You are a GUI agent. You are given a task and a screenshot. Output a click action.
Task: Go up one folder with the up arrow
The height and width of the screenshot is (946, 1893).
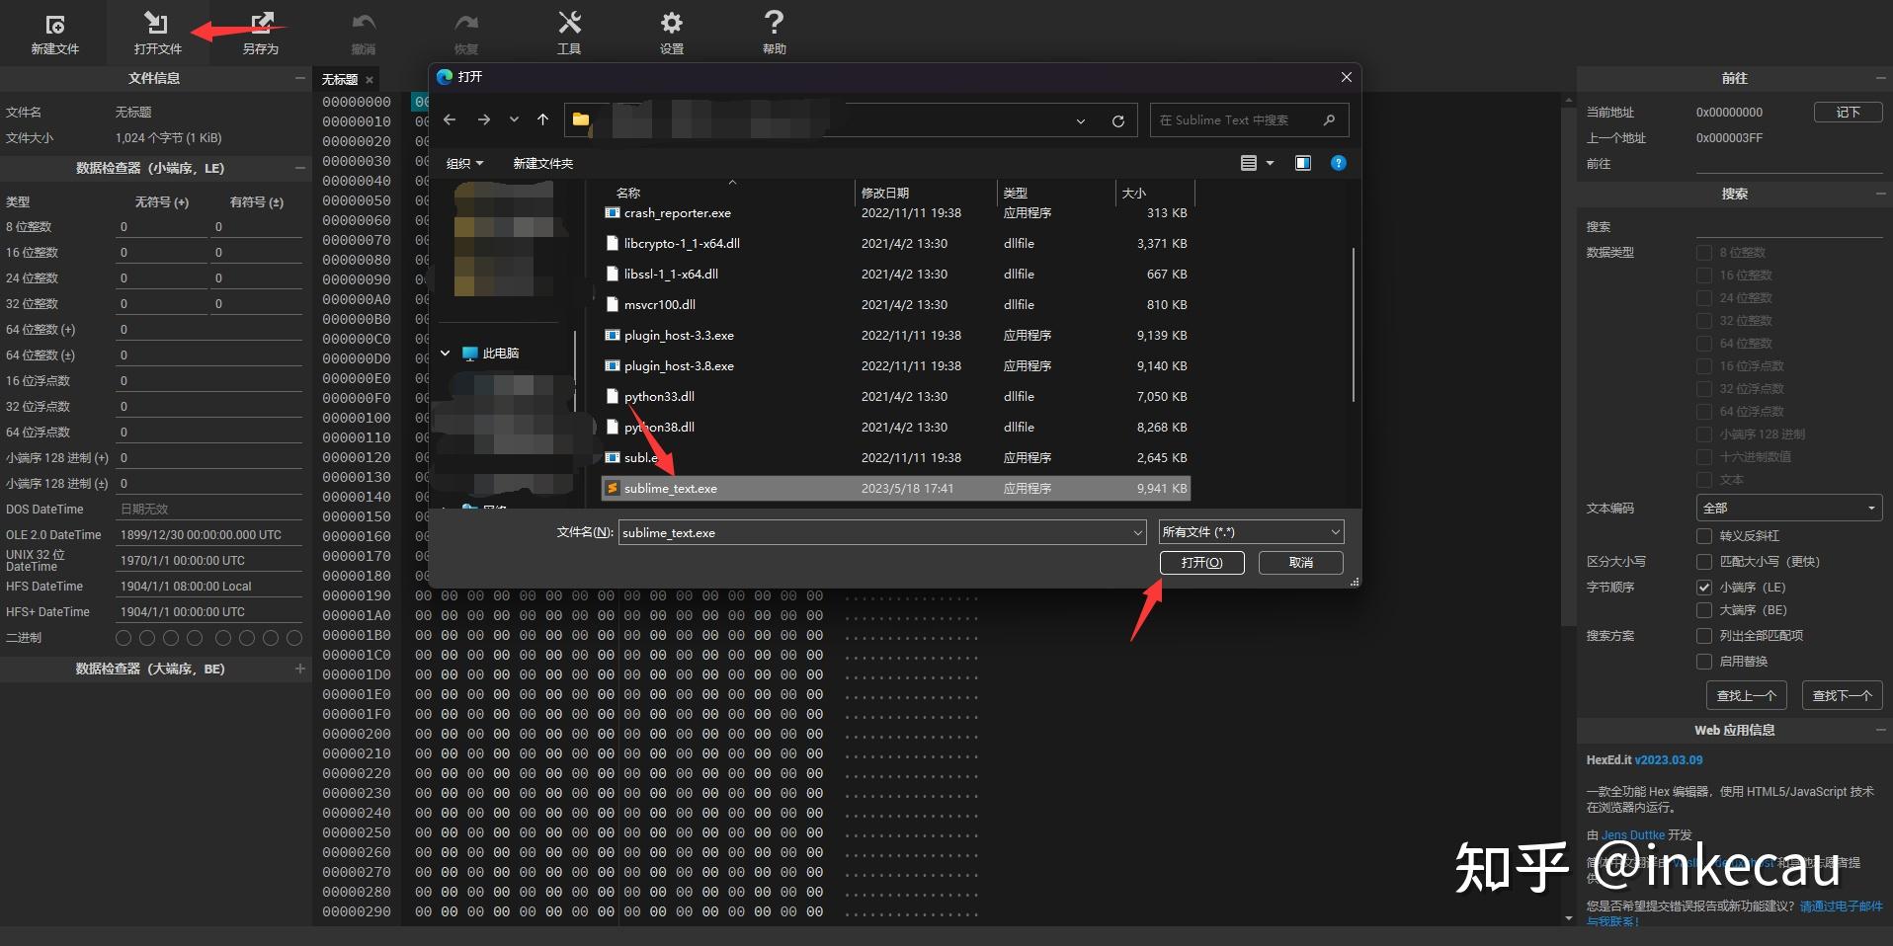542,119
